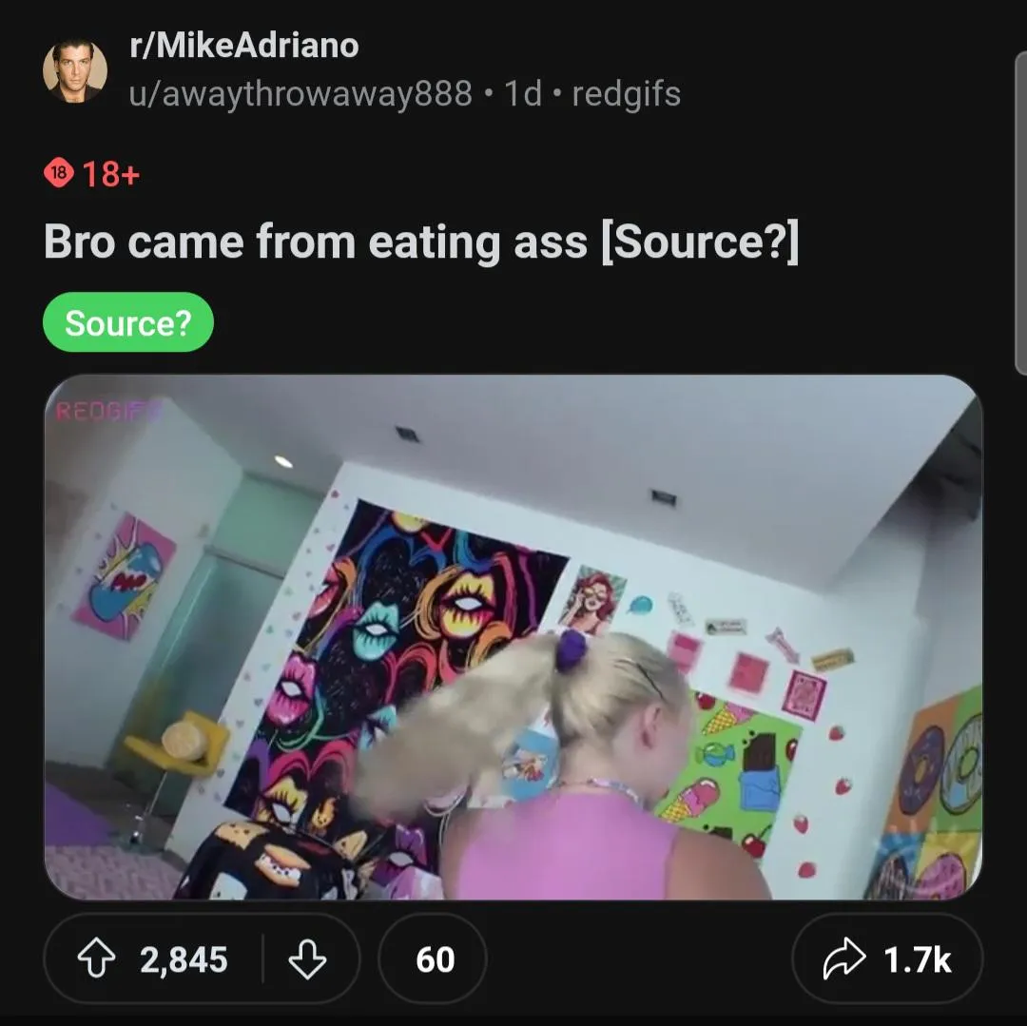This screenshot has height=1026, width=1027.
Task: Click the REDGIFS watermark on video
Action: click(x=107, y=411)
